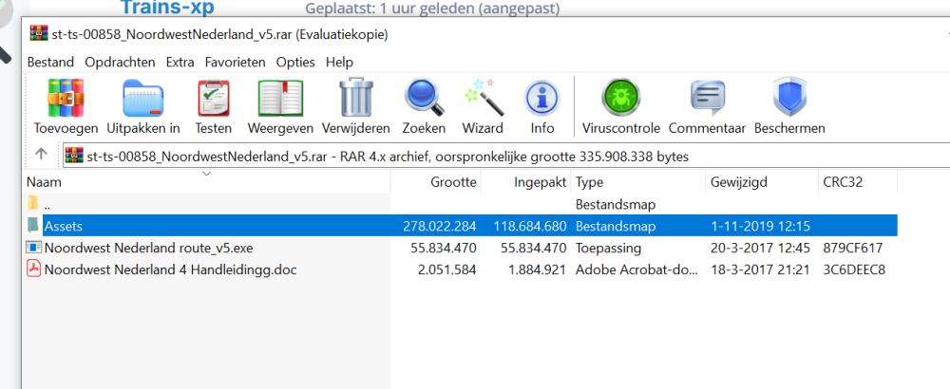950x389 pixels.
Task: Click date 20-3-2017 12:45
Action: tap(760, 248)
